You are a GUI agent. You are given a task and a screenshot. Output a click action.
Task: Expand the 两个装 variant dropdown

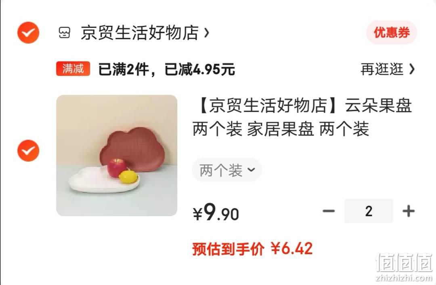(226, 170)
